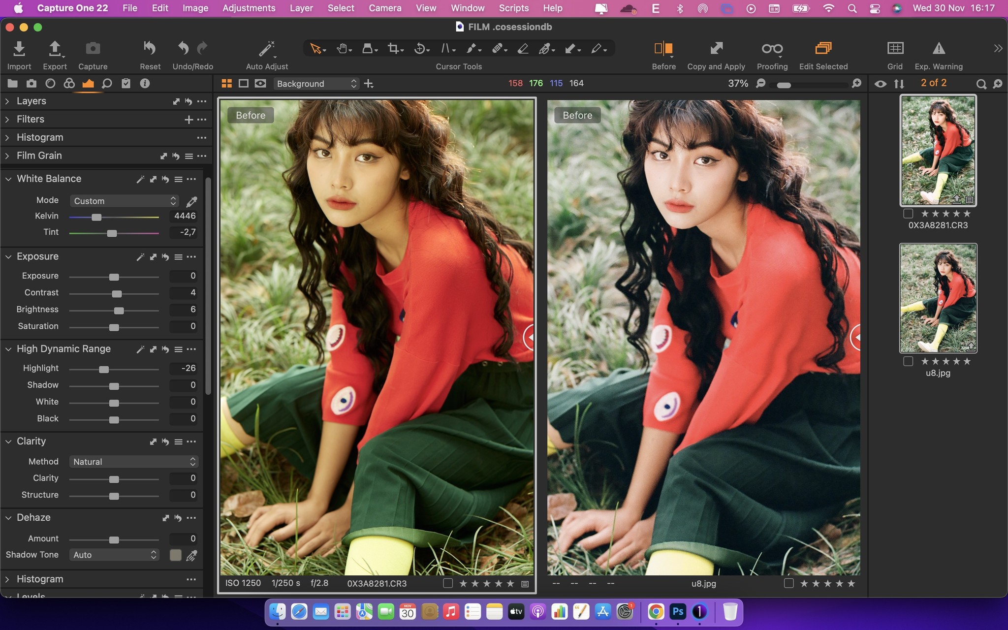Click the Exp. Warning triangle icon
1008x630 pixels.
click(x=938, y=48)
